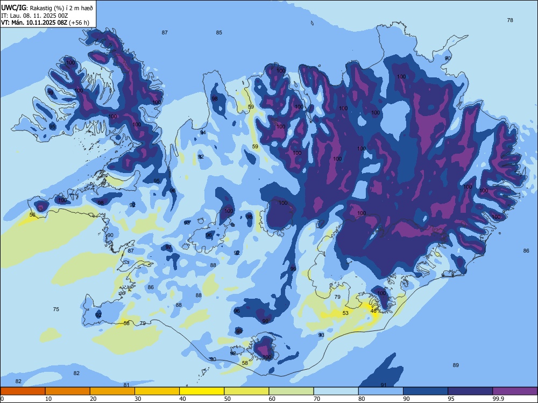Click the humidity value '53' on the map
The width and height of the screenshot is (538, 403).
(345, 313)
